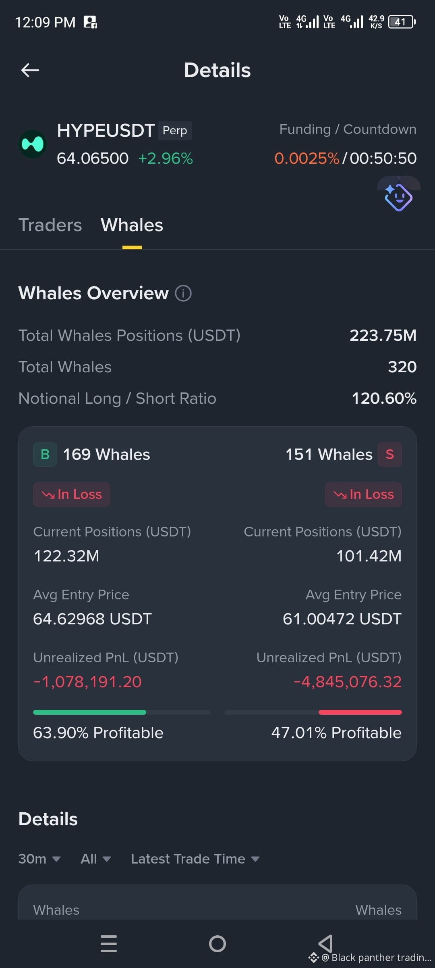This screenshot has width=435, height=968.
Task: Open the AI assistant smiley icon
Action: pos(398,197)
